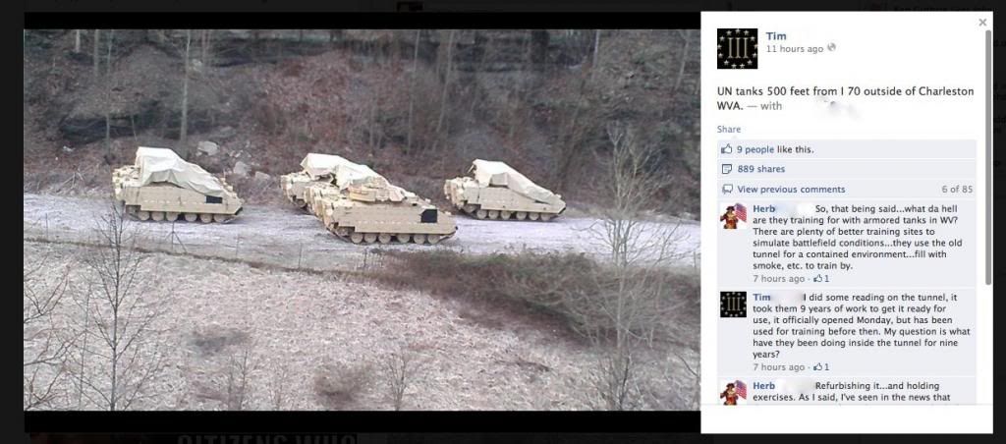Click the thumbs-up icon beside 9 people
Screen dimensions: 1006x444
[x=727, y=149]
